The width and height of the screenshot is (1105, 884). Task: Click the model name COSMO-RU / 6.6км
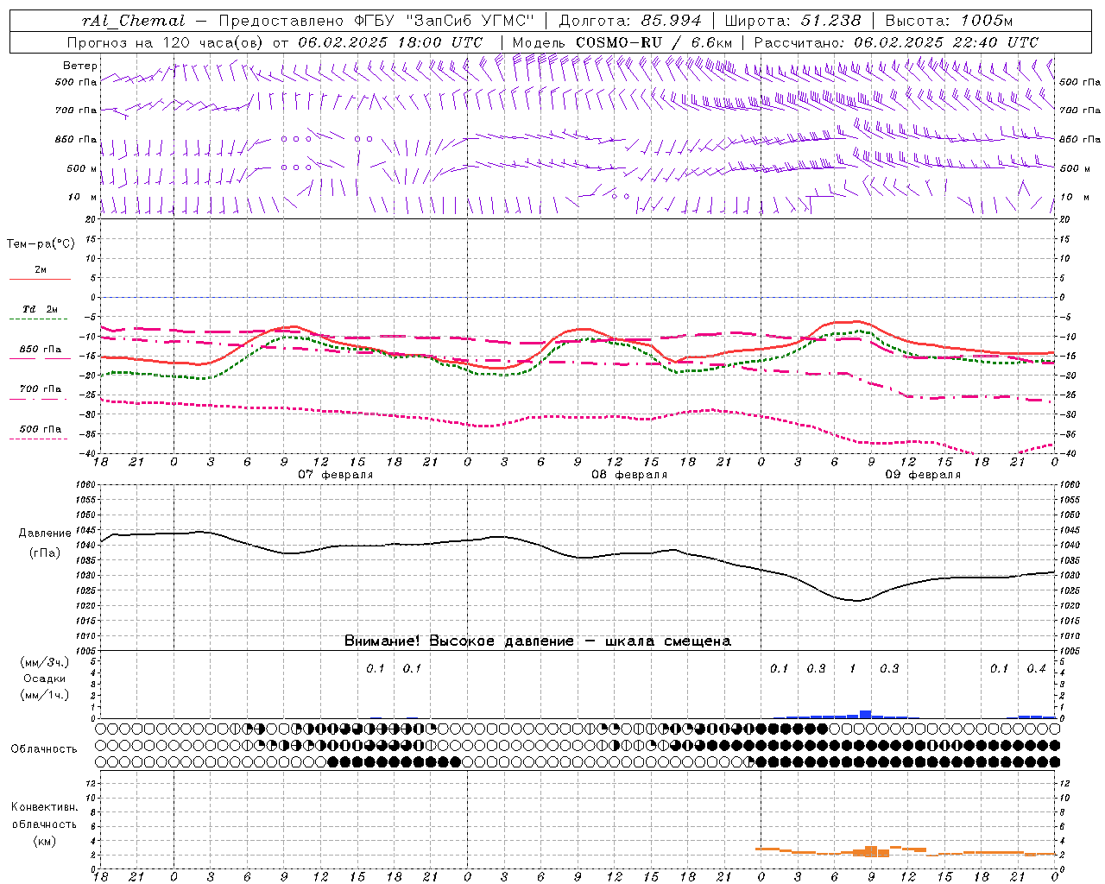coord(654,42)
